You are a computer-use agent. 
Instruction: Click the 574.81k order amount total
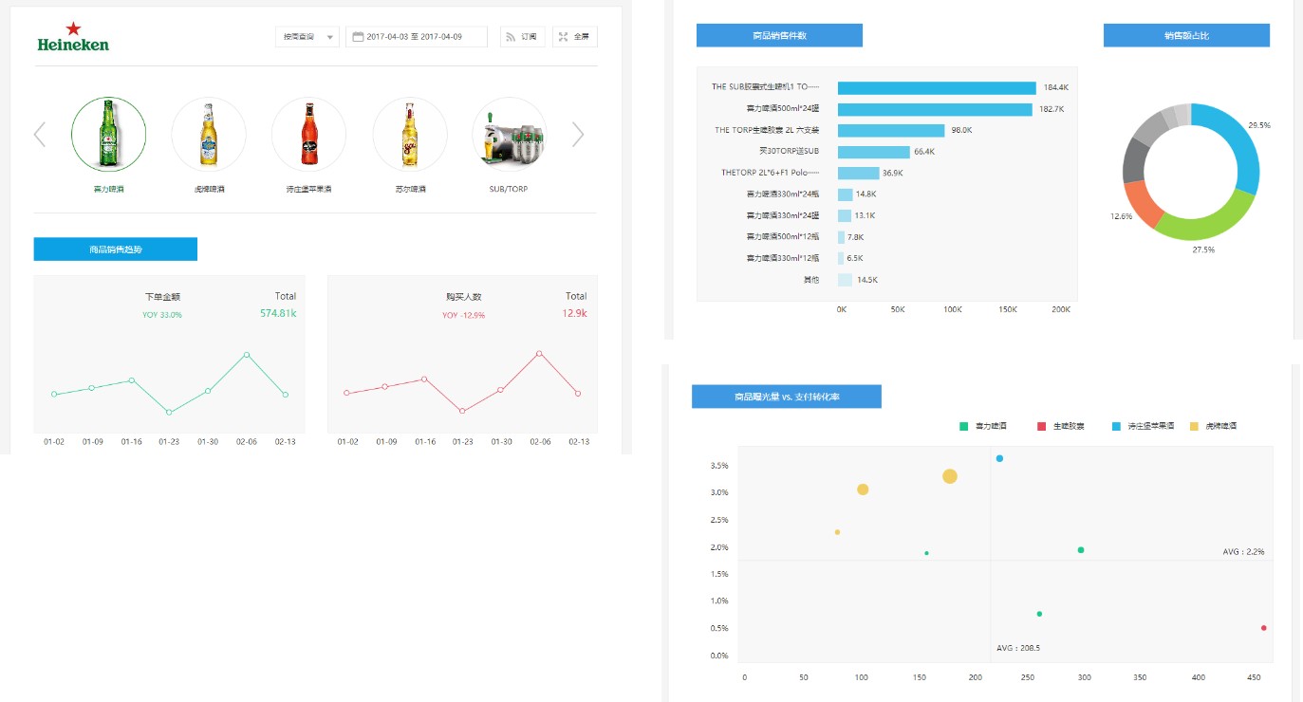278,313
